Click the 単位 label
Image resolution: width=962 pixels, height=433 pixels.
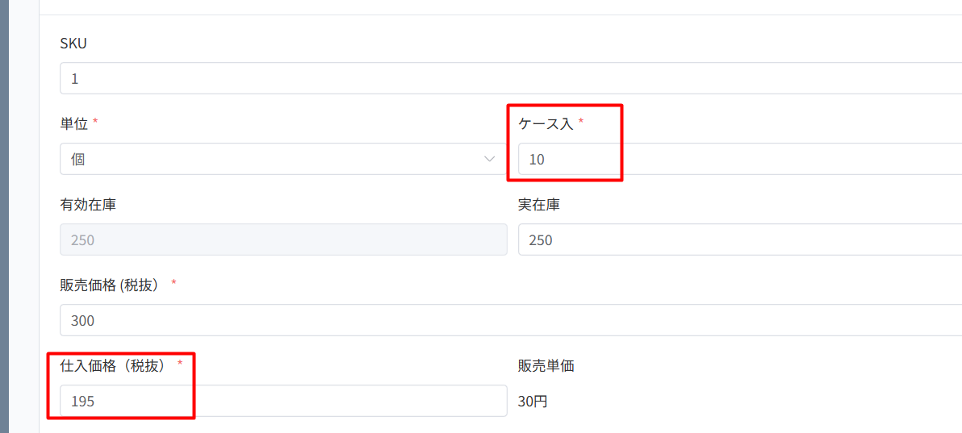(x=73, y=124)
